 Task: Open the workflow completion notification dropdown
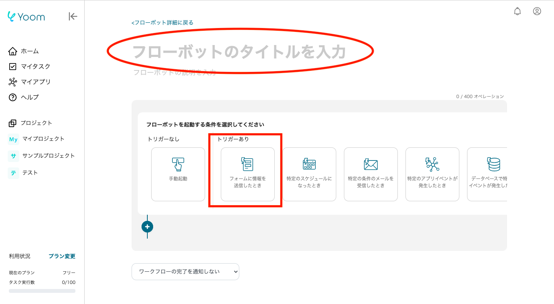(x=185, y=272)
